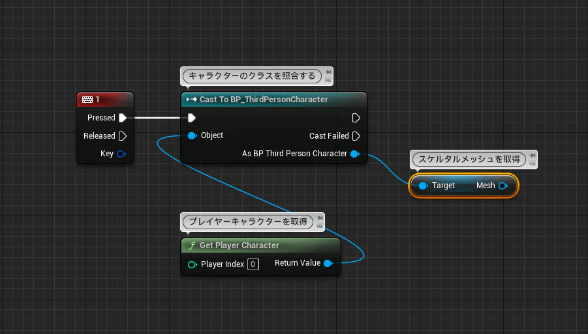Toggle visibility of キャラクターのクラスを照合する comment bubble

[328, 80]
